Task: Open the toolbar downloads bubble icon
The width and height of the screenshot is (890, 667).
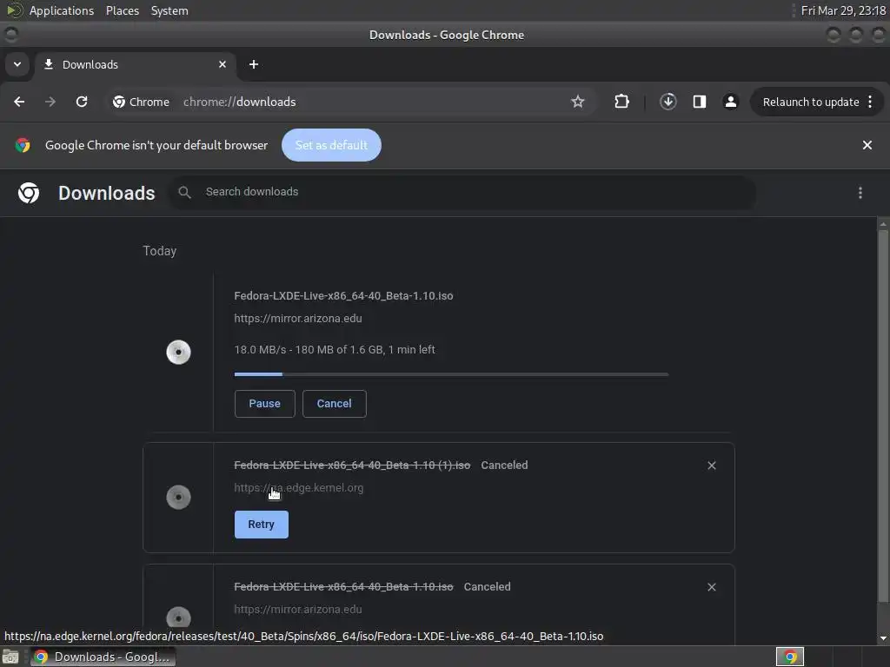Action: tap(668, 102)
